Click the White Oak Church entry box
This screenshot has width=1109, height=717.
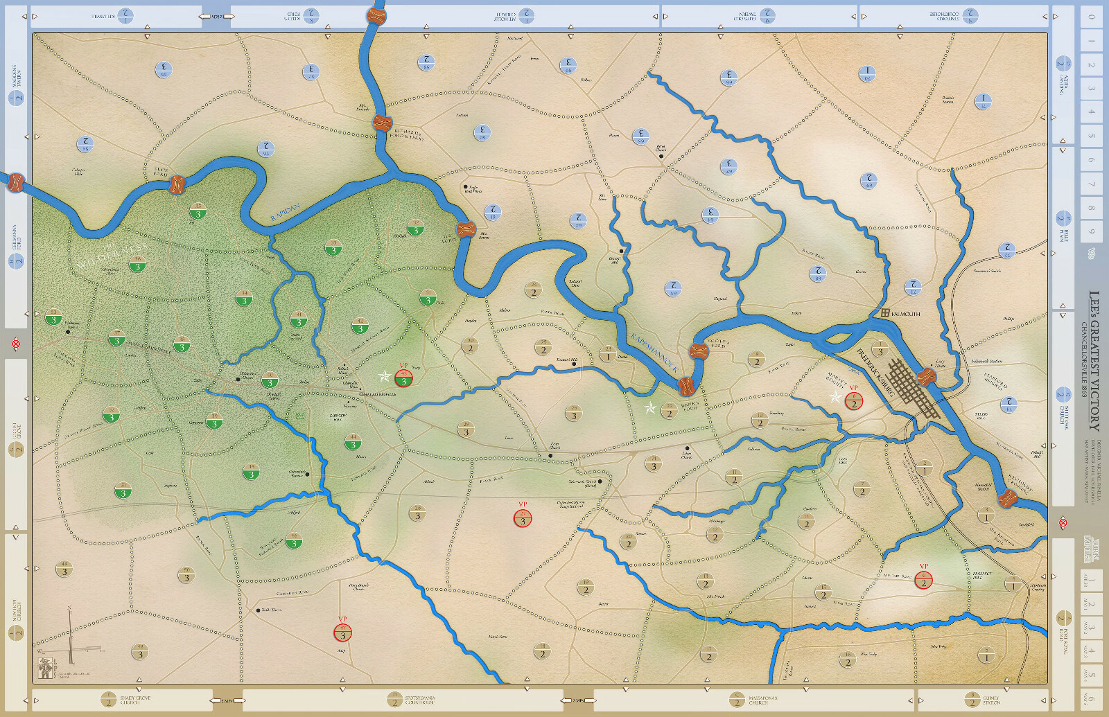(1063, 408)
